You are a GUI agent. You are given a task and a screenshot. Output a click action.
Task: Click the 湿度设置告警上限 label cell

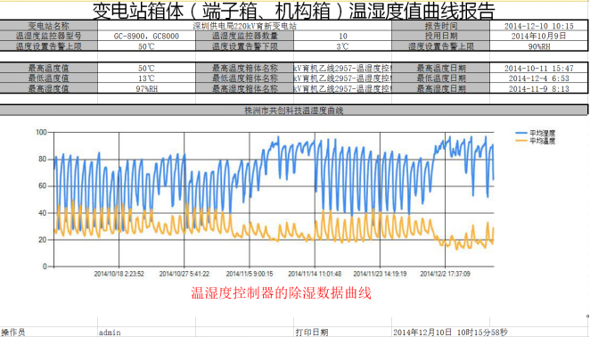pos(440,46)
